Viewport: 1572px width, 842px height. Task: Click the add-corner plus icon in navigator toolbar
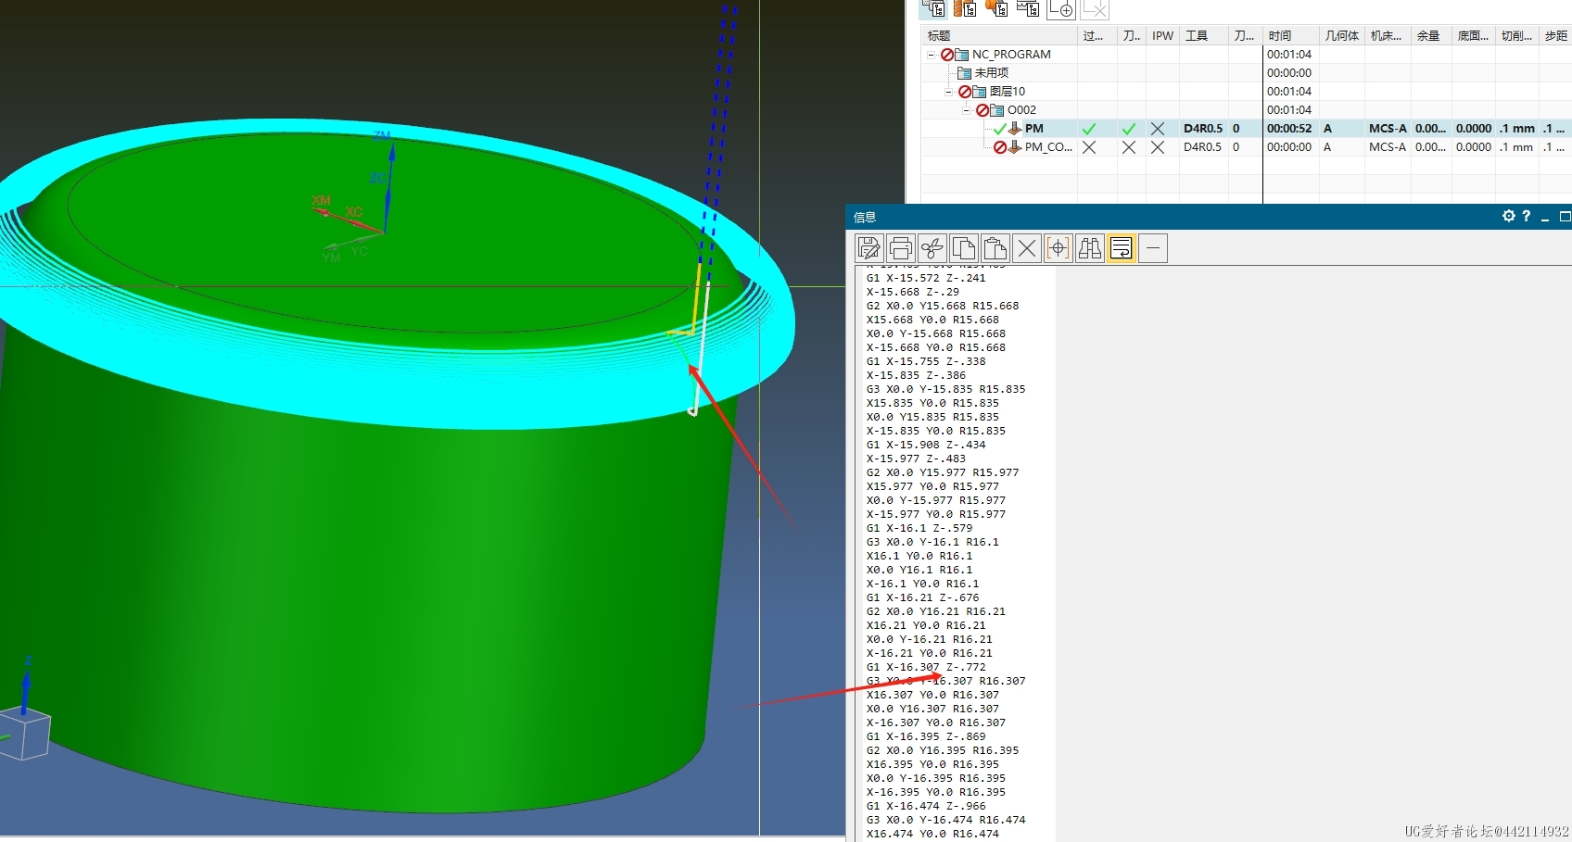tap(1061, 9)
